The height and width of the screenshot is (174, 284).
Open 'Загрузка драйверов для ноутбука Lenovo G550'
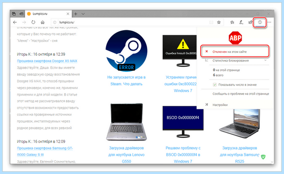click(126, 155)
